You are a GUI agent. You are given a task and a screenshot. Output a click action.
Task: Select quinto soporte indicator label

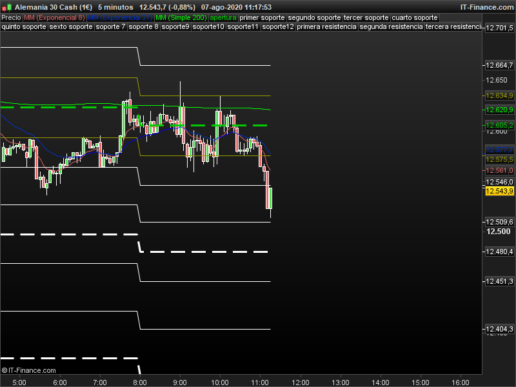pyautogui.click(x=24, y=26)
